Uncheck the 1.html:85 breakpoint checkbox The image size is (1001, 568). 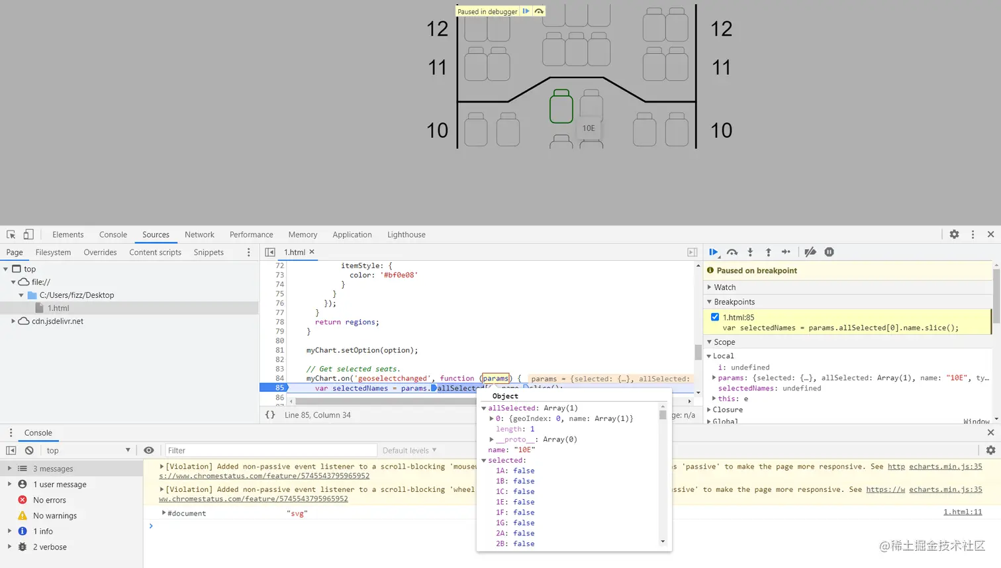pyautogui.click(x=715, y=317)
